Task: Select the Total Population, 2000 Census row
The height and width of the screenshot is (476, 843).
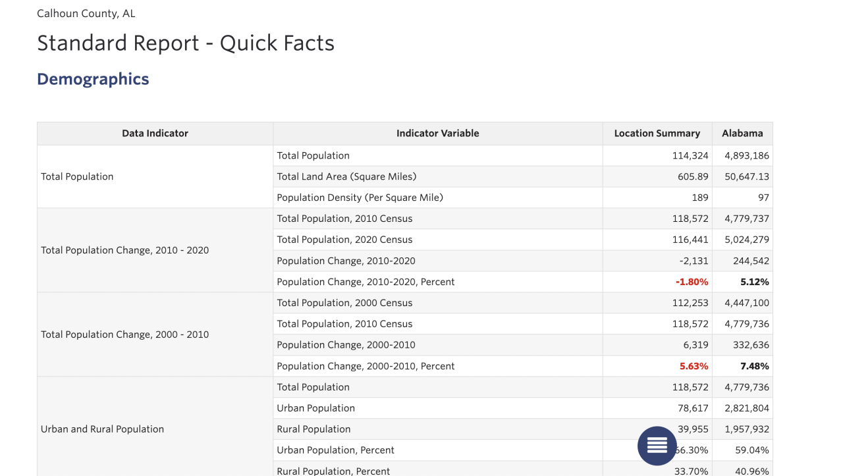Action: pos(344,303)
